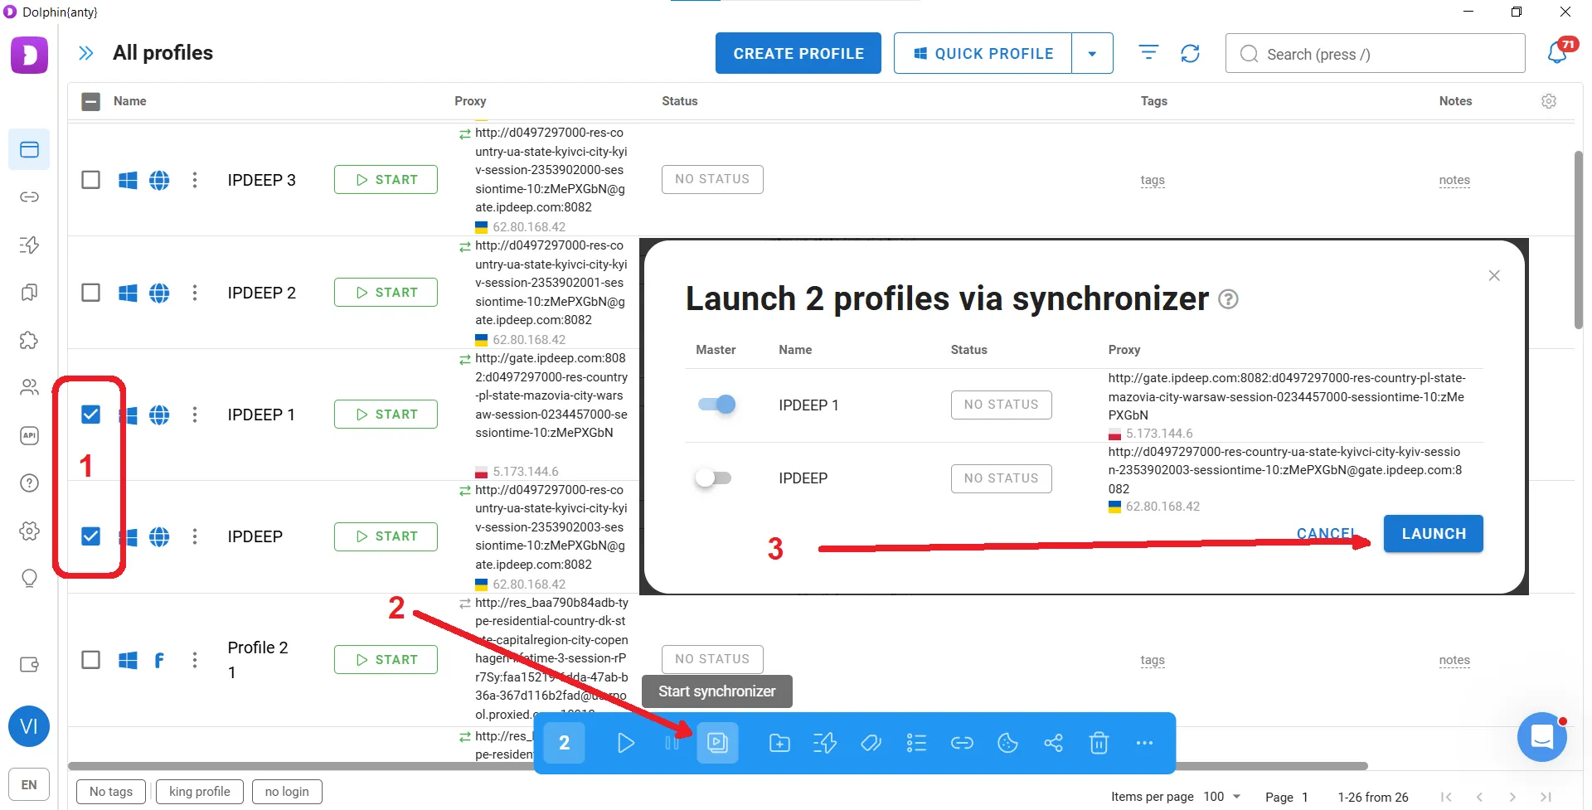Screen dimensions: 1592x810
Task: Open bookmarks sidebar icon
Action: click(29, 293)
